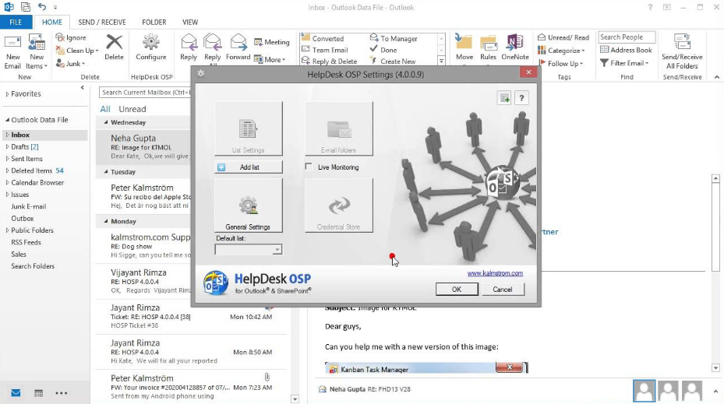
Task: Open Jayant Rimza Ticket HOSP 4.0.0.4 [38] email
Action: coord(191,316)
